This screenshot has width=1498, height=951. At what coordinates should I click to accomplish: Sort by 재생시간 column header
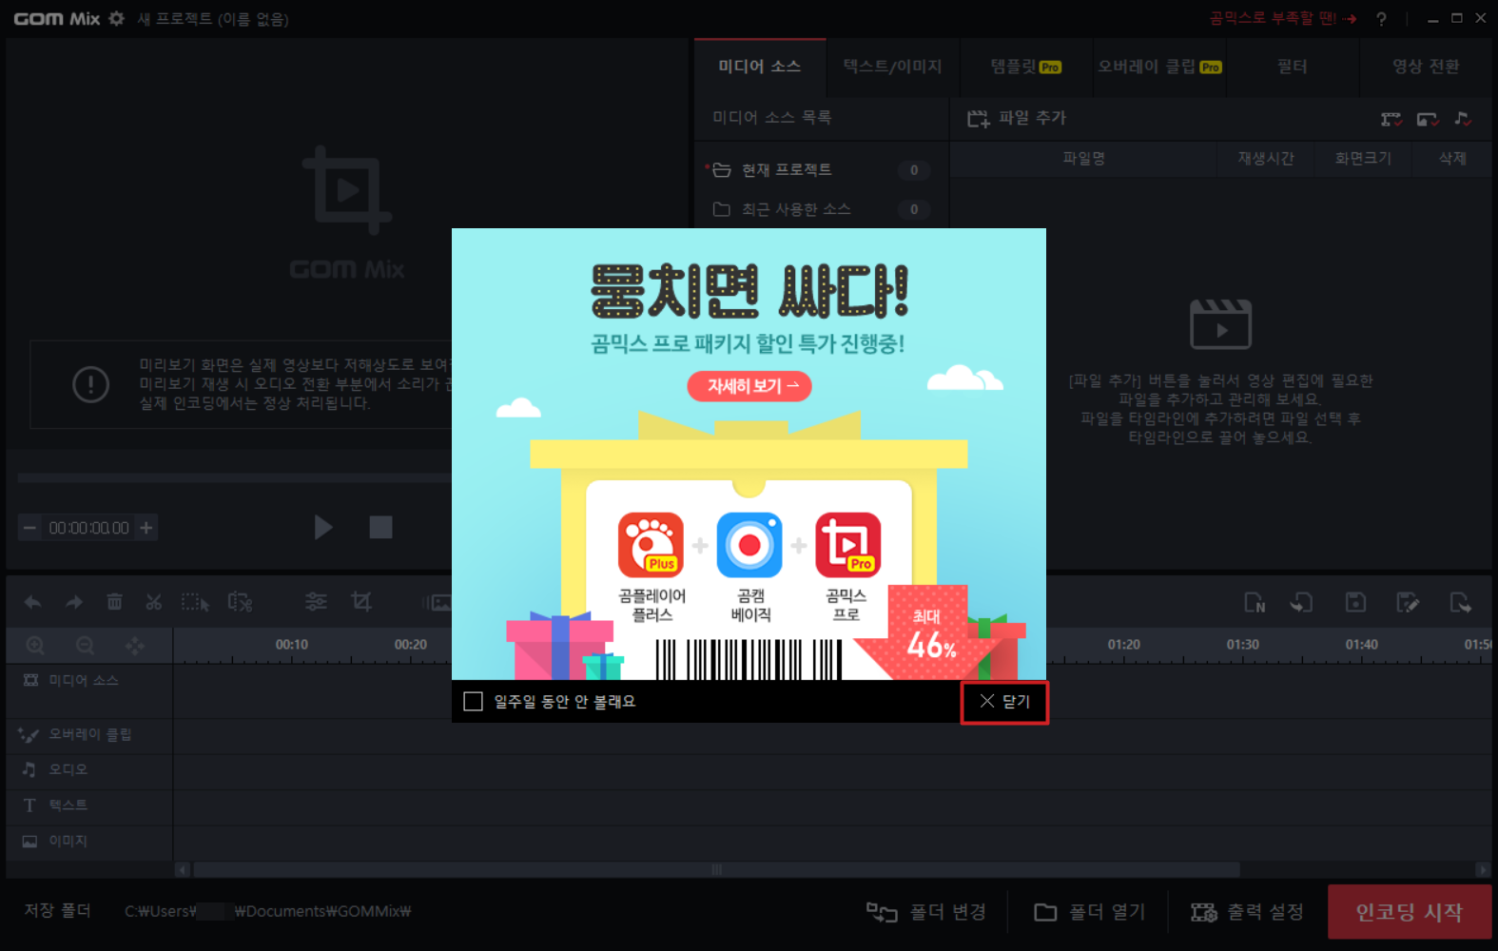tap(1265, 159)
